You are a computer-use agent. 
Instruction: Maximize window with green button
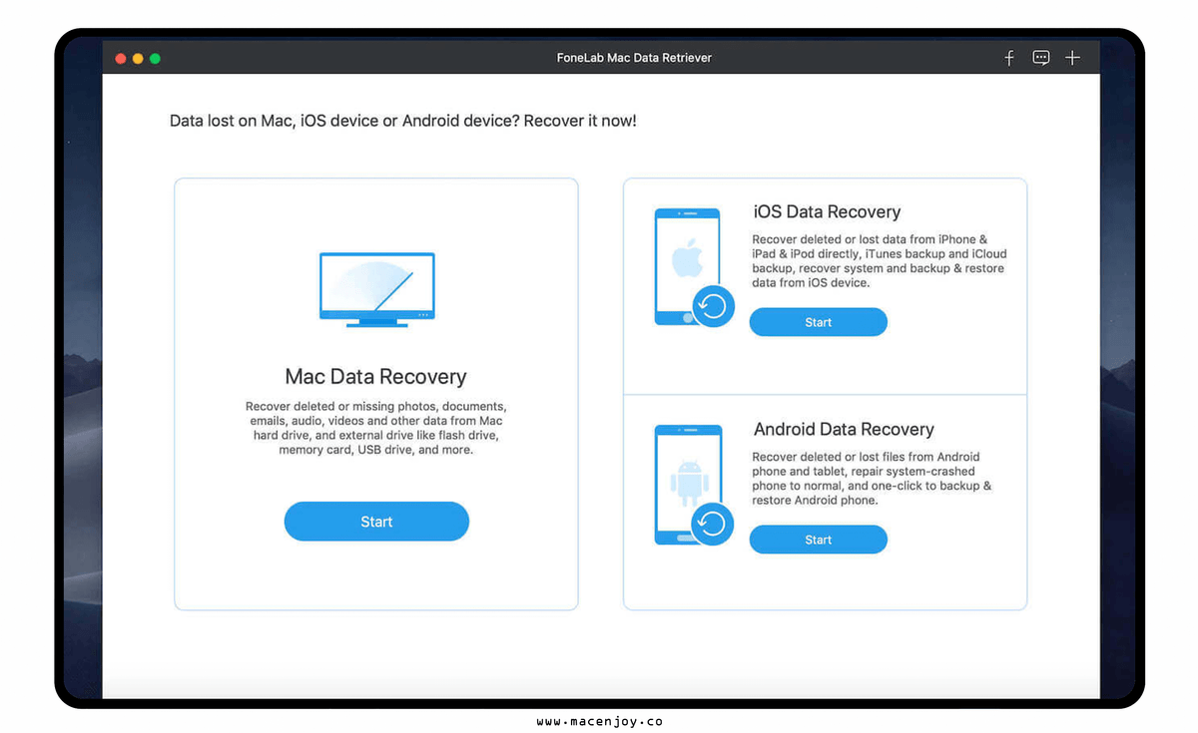point(155,59)
